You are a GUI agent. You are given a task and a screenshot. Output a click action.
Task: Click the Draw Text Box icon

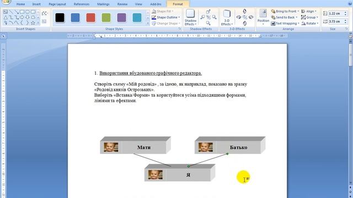point(44,21)
